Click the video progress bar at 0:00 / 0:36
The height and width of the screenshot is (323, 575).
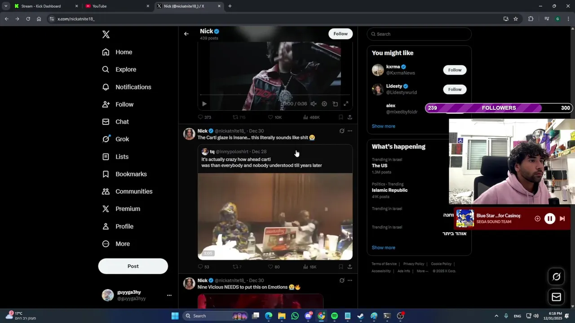point(275,95)
